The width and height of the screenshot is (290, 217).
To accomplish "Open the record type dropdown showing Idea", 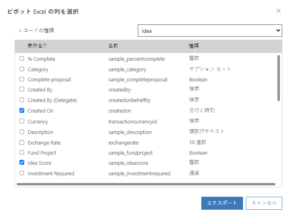I will click(210, 31).
